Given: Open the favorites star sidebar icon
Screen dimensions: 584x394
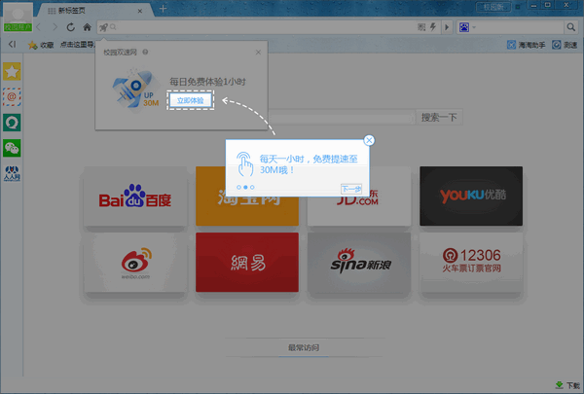Looking at the screenshot, I should click(x=12, y=72).
